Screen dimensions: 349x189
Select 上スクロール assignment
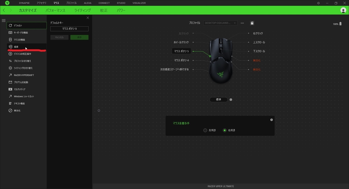pos(259,42)
